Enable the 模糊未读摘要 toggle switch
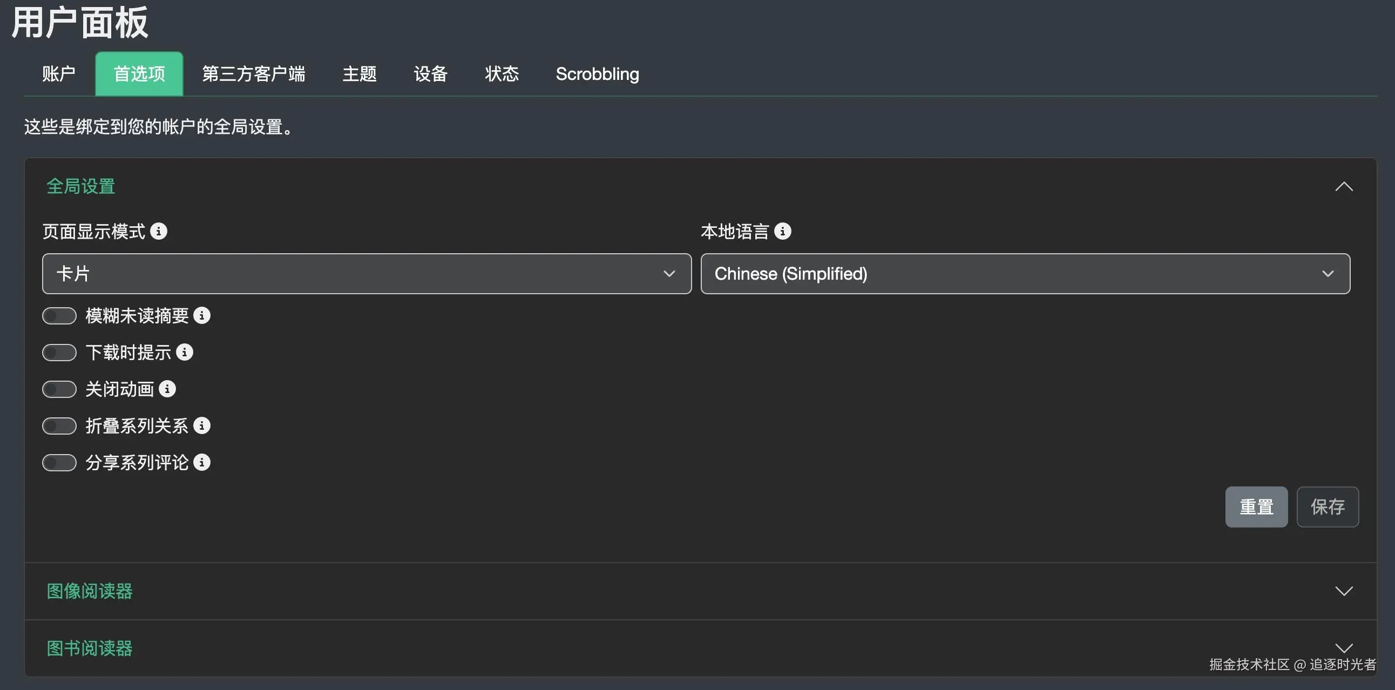The height and width of the screenshot is (690, 1395). coord(59,316)
